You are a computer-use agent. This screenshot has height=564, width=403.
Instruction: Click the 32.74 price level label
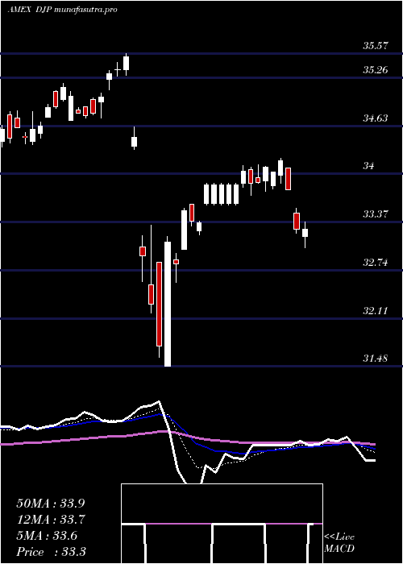pyautogui.click(x=376, y=263)
